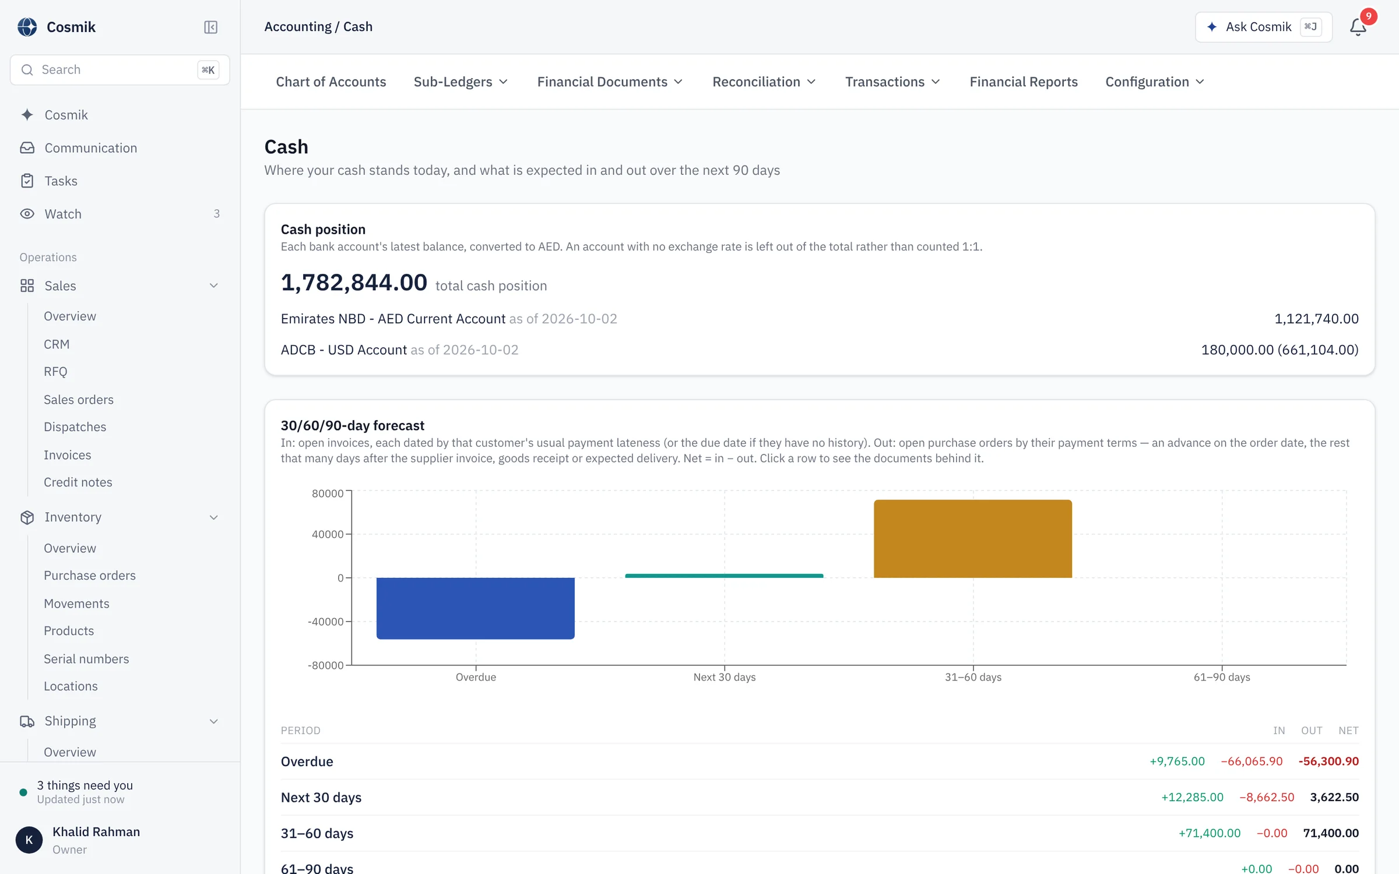1399x874 pixels.
Task: Open the Transactions dropdown
Action: pos(892,82)
